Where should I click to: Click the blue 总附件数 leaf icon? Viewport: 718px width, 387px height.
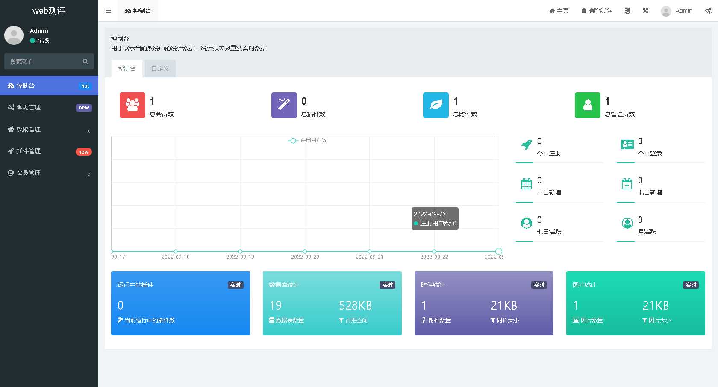tap(436, 105)
